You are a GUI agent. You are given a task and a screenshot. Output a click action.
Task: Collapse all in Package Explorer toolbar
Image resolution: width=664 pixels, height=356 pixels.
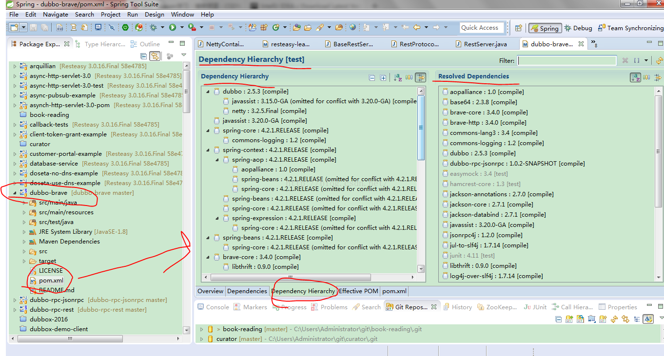(x=144, y=56)
